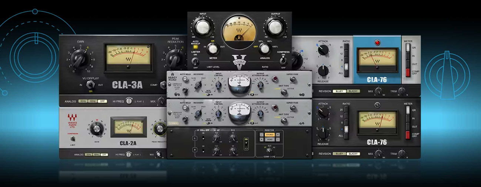This screenshot has width=481, height=187.
Task: Click the black CLA-76 Trim knob
Action: coord(402,153)
